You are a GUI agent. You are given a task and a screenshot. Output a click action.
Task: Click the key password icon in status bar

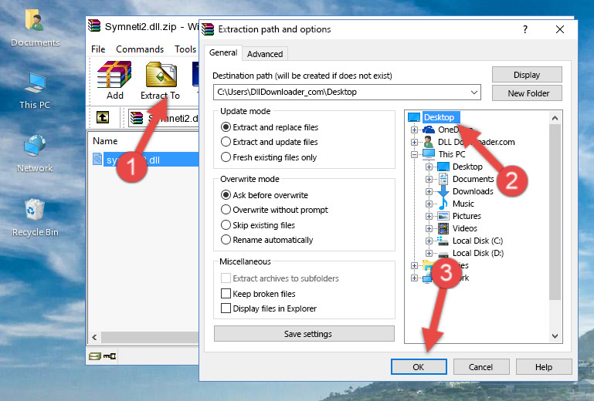click(110, 356)
